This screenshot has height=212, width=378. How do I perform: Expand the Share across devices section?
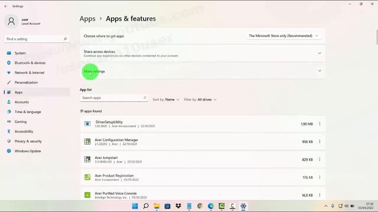203,54
